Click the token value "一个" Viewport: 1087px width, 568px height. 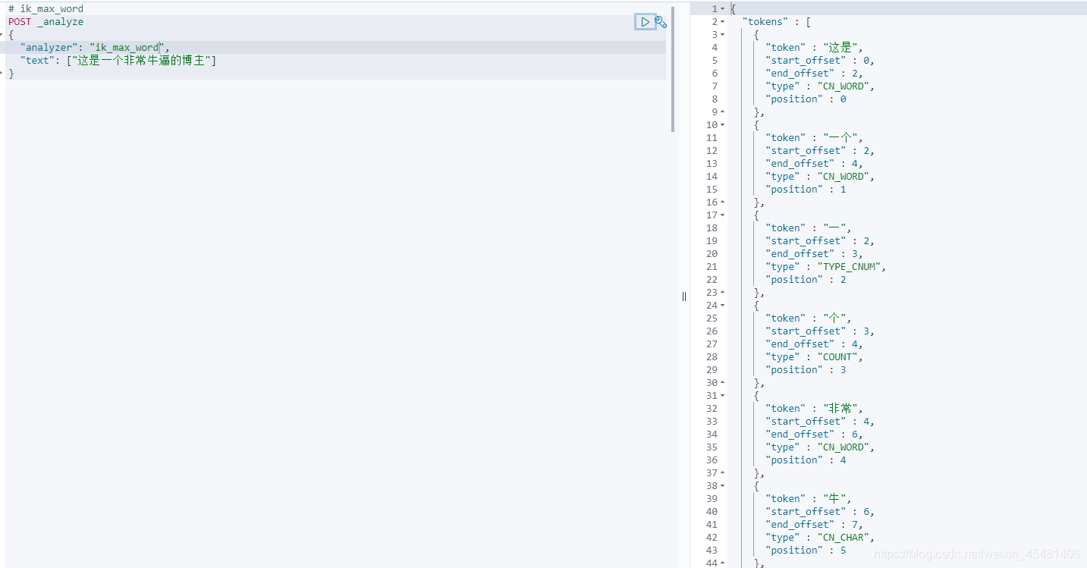click(841, 138)
